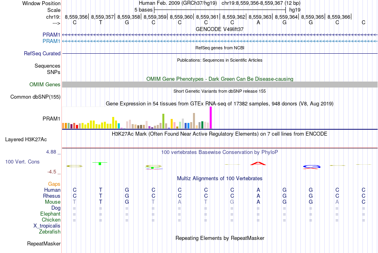This screenshot has height=253, width=378.
Task: Click the gray OMIM Genes item bar
Action: 220,85
